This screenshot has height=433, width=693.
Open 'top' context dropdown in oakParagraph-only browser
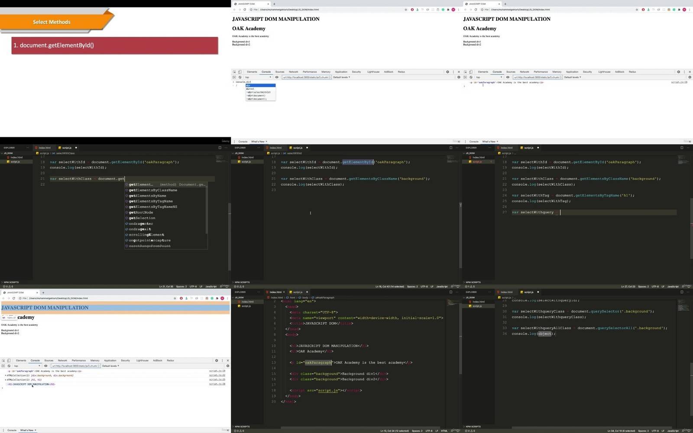[489, 77]
